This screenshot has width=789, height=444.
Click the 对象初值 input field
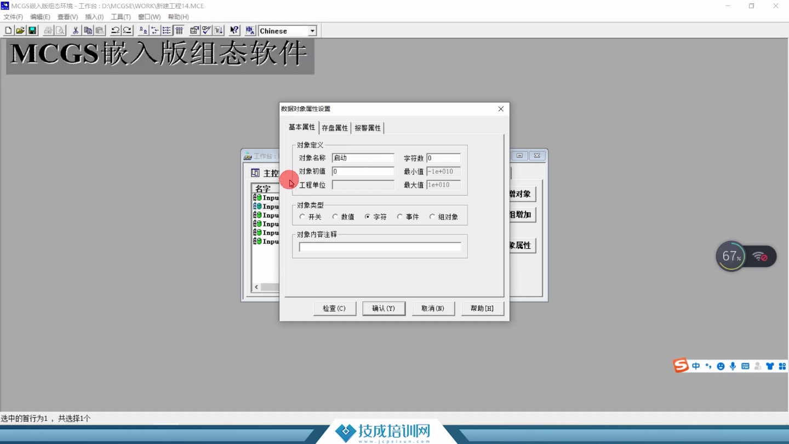[x=363, y=172]
